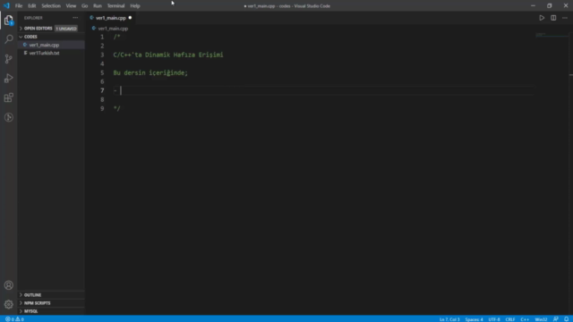Collapse the CODES folder section
573x322 pixels.
(51, 37)
